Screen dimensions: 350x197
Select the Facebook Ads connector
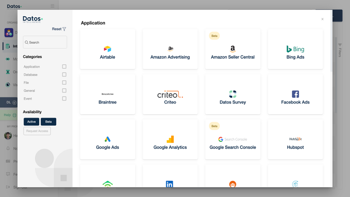[x=295, y=94]
